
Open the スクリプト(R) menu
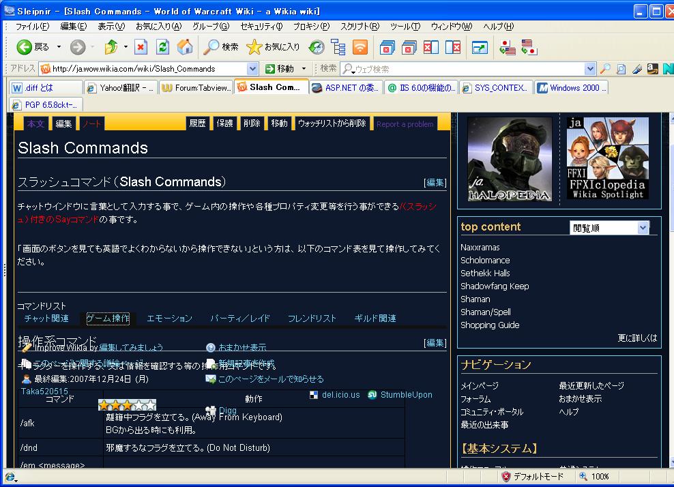point(360,27)
